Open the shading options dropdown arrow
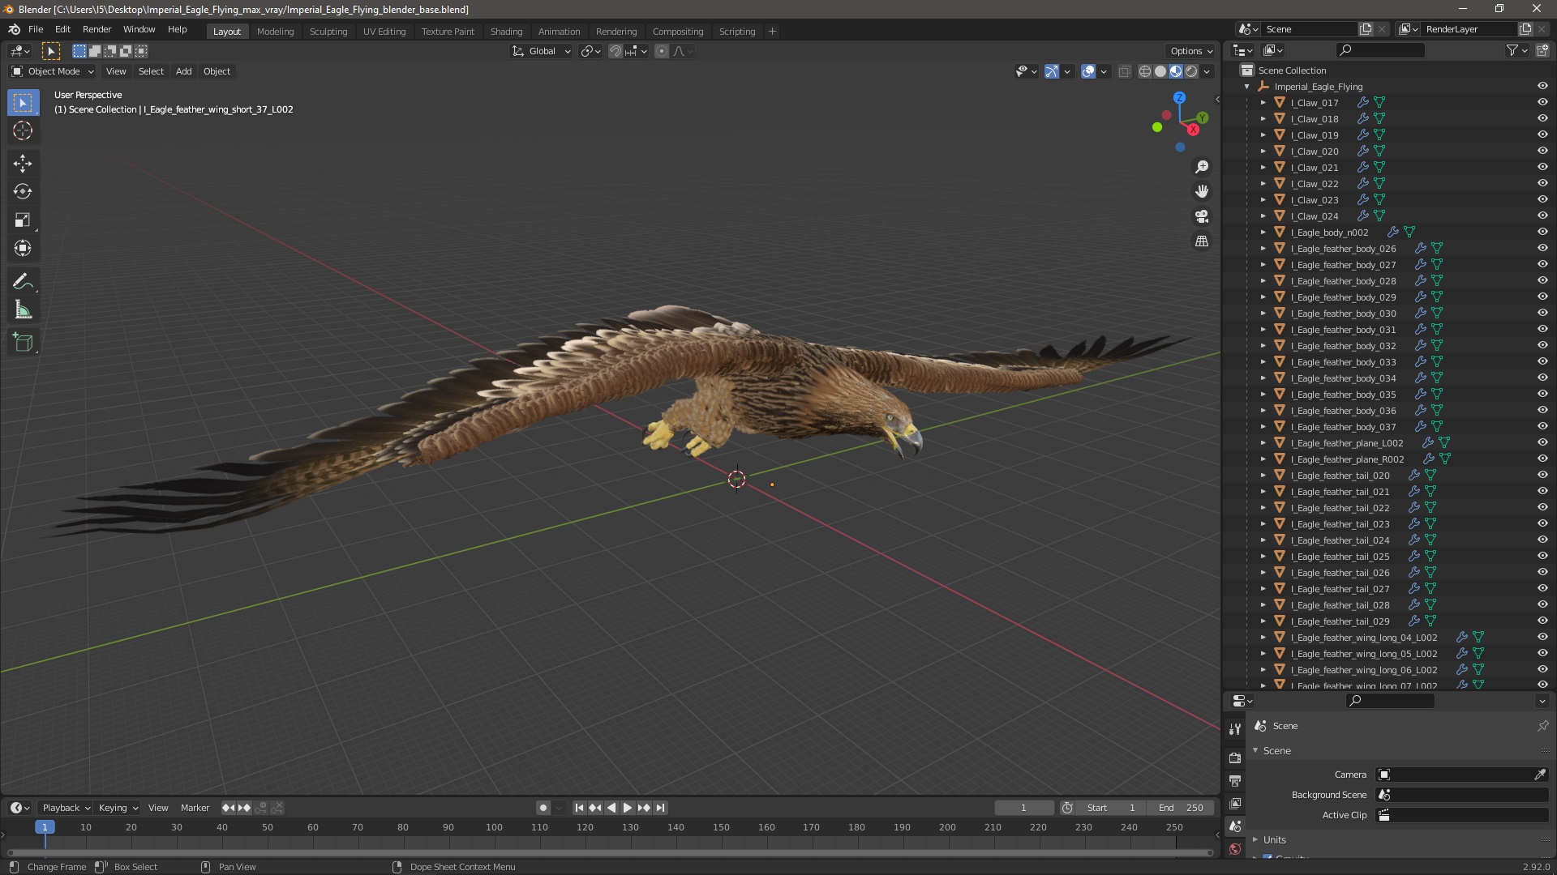This screenshot has height=875, width=1557. 1207,71
